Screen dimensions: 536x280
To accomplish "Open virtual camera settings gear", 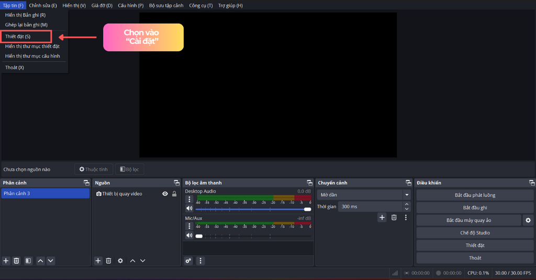I will pos(528,220).
